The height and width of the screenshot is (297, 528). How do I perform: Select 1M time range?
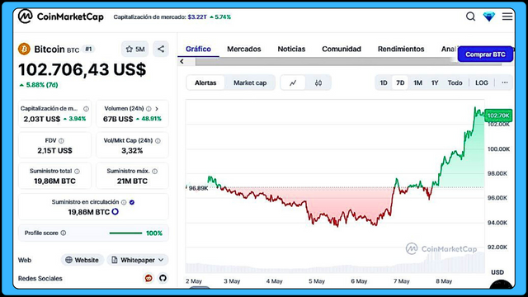418,82
